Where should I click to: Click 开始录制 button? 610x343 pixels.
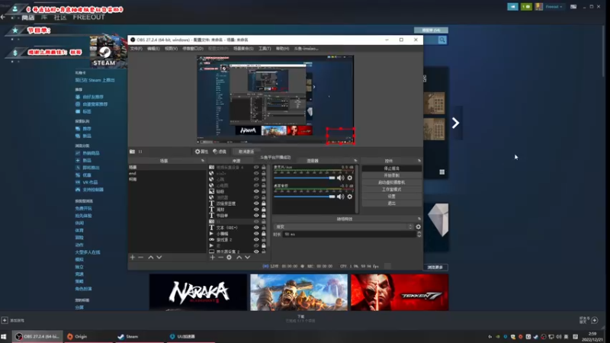point(391,175)
